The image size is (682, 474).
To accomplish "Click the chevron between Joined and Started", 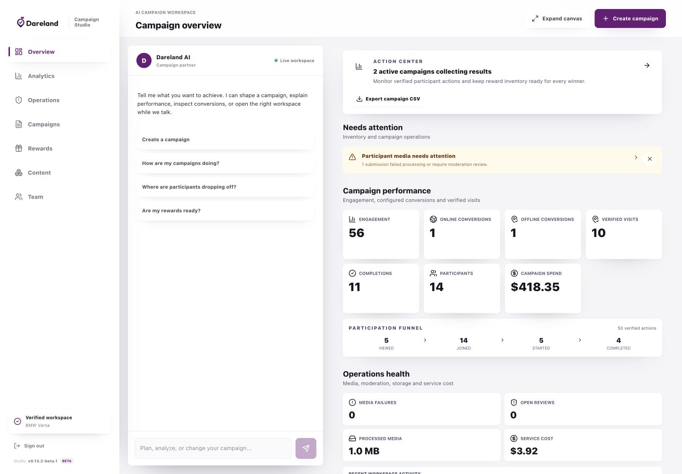I will pyautogui.click(x=503, y=340).
